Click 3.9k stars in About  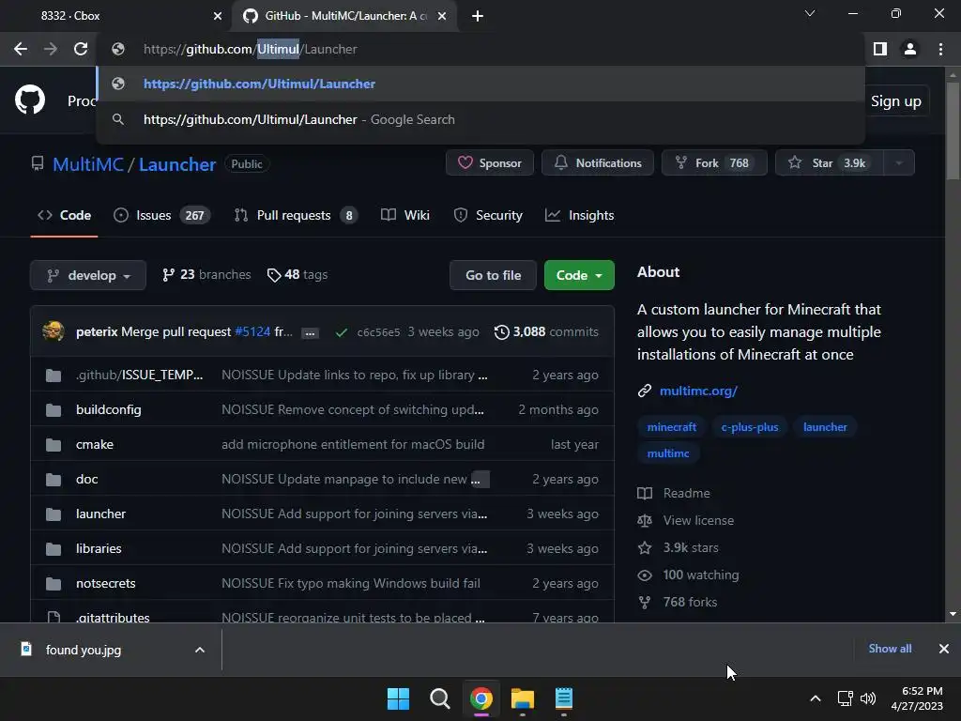(x=678, y=547)
